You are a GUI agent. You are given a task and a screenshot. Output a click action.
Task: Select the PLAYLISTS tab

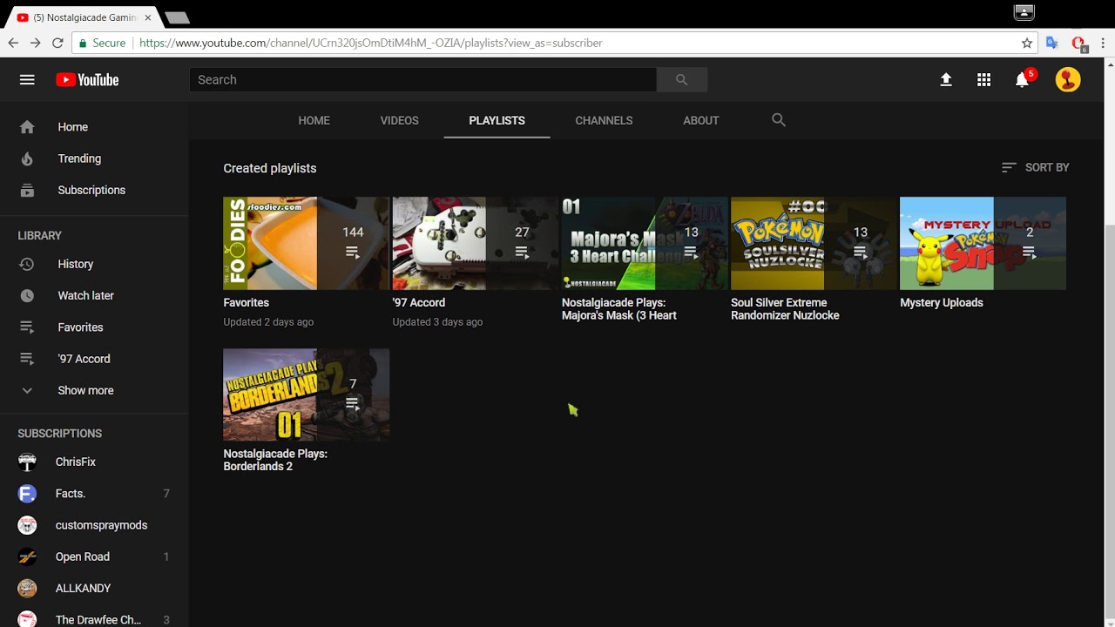497,120
